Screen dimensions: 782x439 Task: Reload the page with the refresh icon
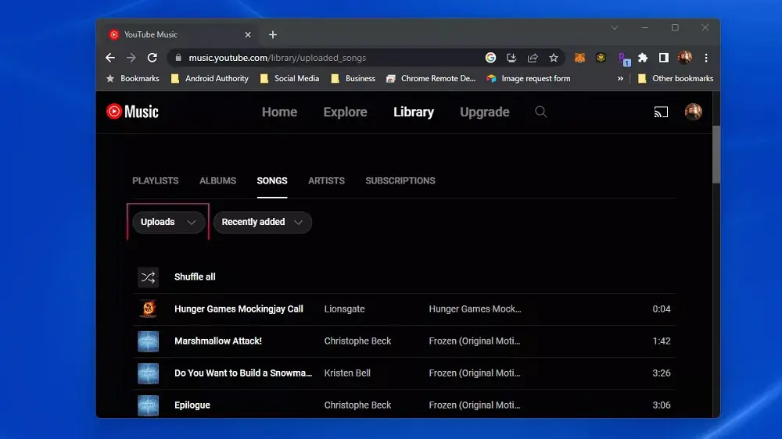pos(152,58)
